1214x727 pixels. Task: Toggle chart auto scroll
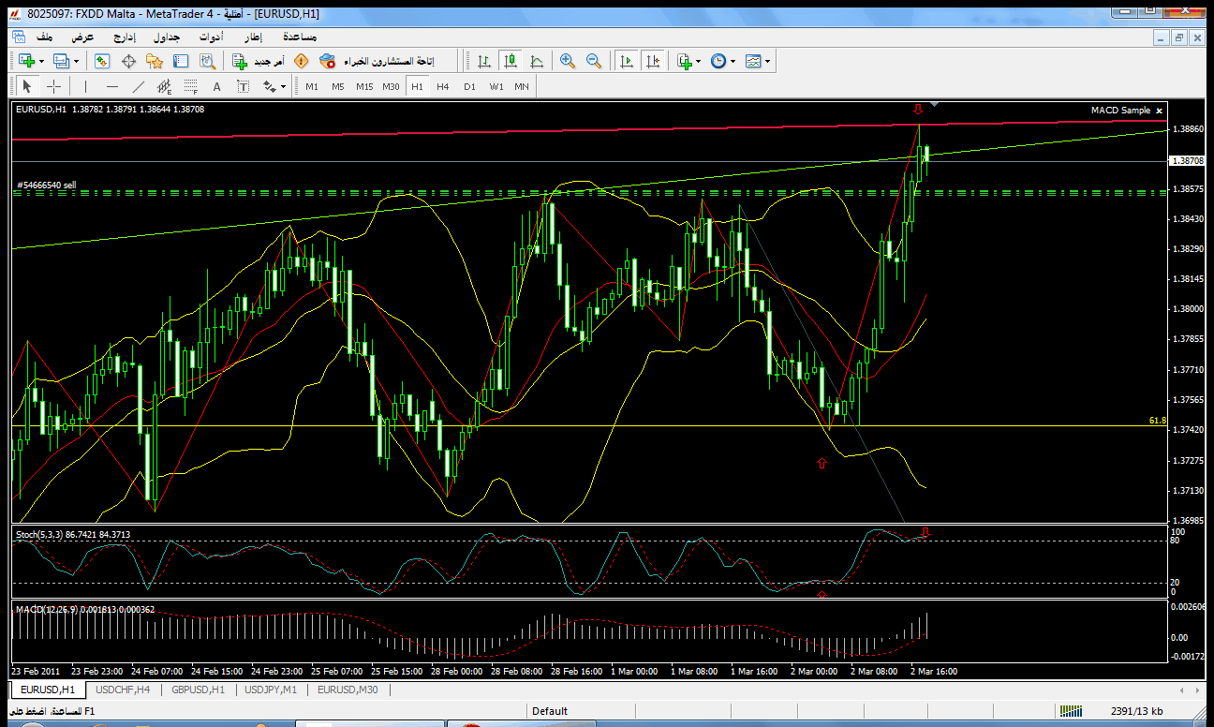point(627,61)
